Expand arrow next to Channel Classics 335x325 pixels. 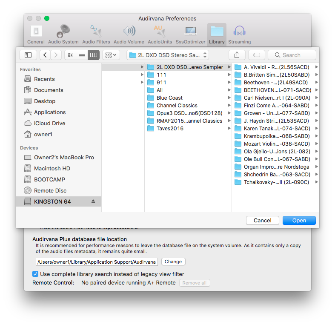[x=229, y=105]
